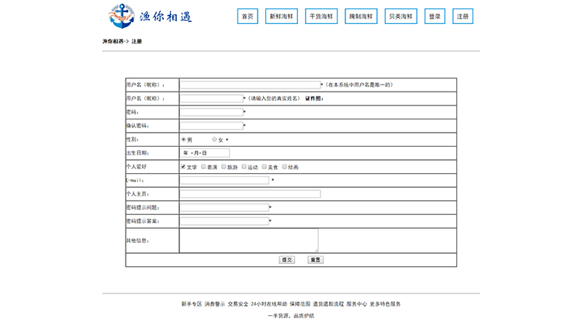The width and height of the screenshot is (582, 326).
Task: Click into the E-mail input field
Action: coord(224,180)
